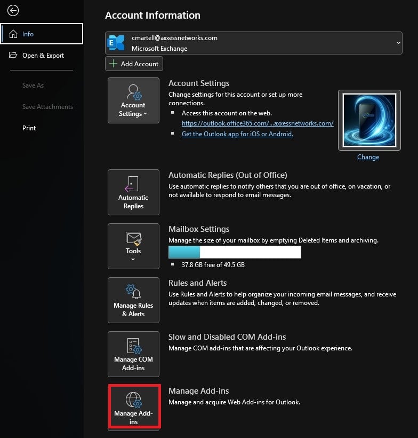Click the back arrow icon
The height and width of the screenshot is (438, 418).
point(13,11)
